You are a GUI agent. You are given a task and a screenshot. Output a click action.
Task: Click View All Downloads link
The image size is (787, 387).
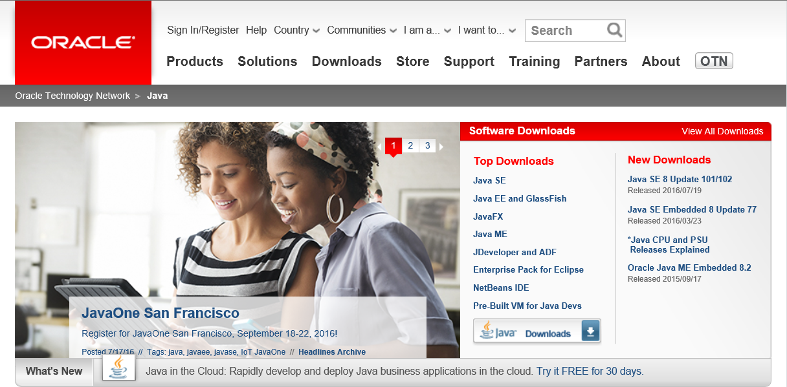tap(722, 131)
